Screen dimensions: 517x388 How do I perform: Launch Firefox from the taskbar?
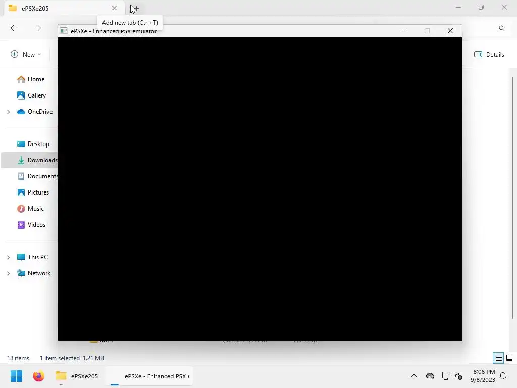pyautogui.click(x=38, y=376)
